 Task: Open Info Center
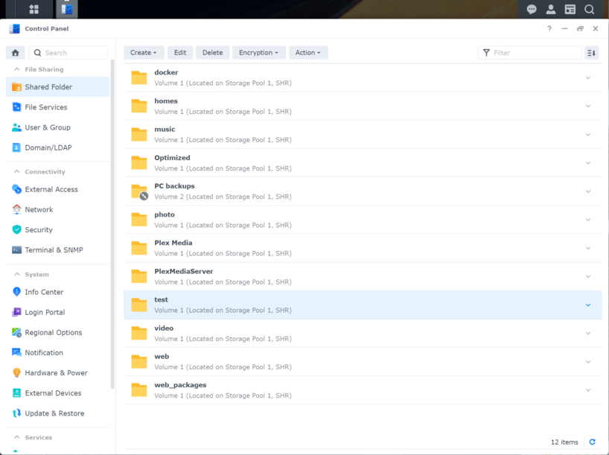pyautogui.click(x=57, y=292)
